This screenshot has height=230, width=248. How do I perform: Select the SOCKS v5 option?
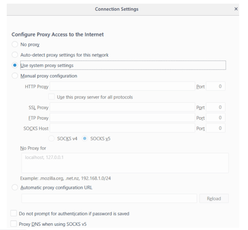click(85, 139)
